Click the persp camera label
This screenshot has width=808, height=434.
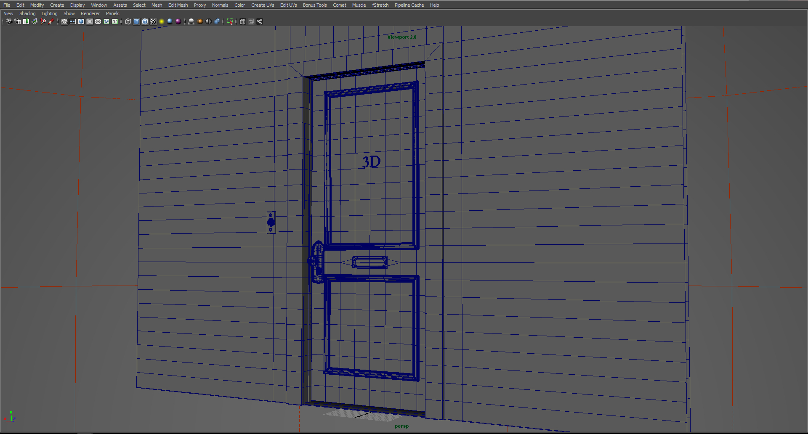(401, 426)
